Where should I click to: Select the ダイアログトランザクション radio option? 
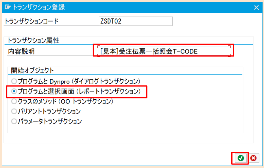pos(14,82)
